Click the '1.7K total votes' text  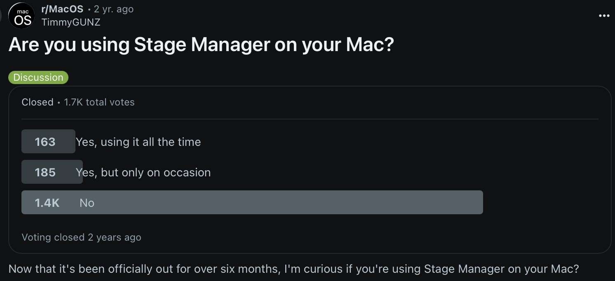(x=99, y=102)
